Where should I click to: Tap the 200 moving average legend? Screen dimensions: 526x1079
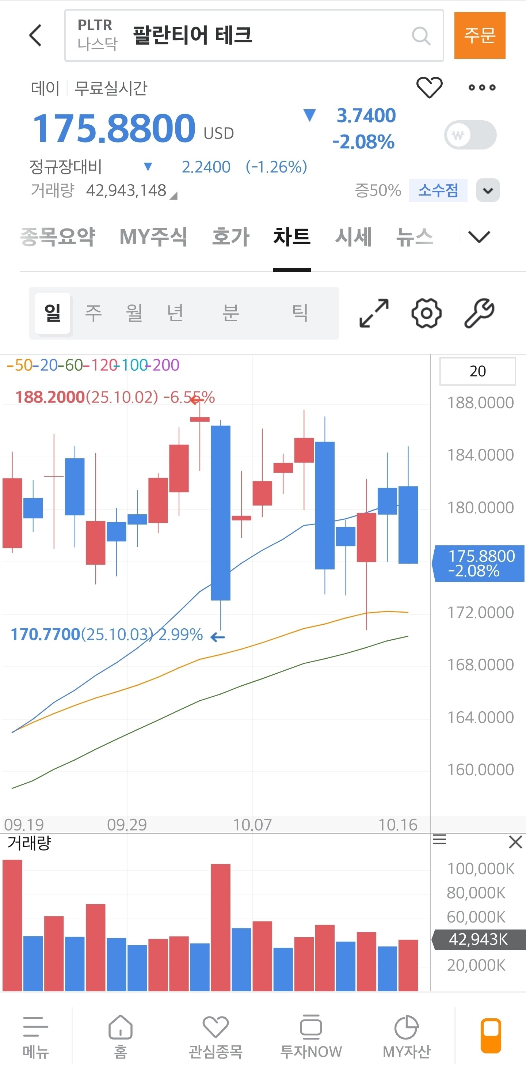coord(162,365)
